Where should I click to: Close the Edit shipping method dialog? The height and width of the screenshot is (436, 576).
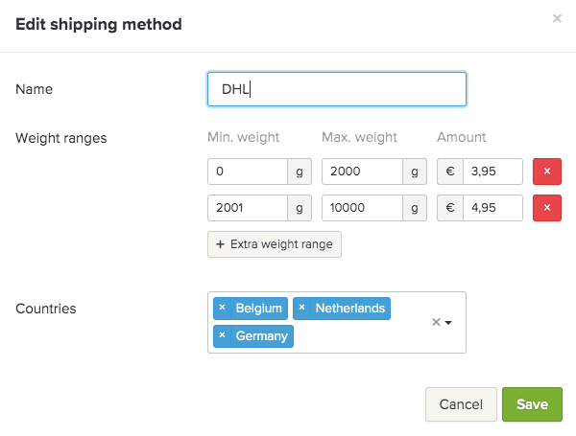click(x=557, y=18)
